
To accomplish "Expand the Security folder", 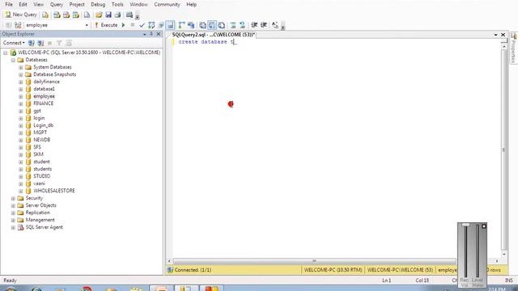I will point(13,198).
